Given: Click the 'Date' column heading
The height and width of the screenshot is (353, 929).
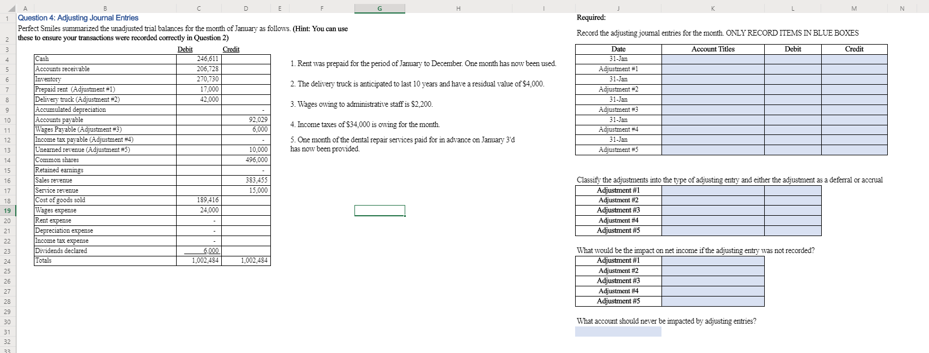Looking at the screenshot, I should [619, 49].
